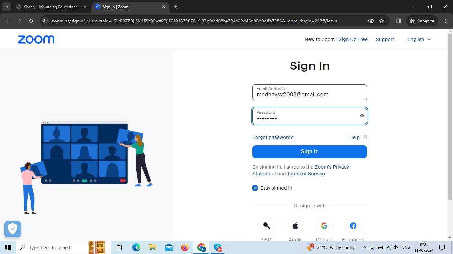Open File Explorer from taskbar
The height and width of the screenshot is (254, 453).
point(152,247)
